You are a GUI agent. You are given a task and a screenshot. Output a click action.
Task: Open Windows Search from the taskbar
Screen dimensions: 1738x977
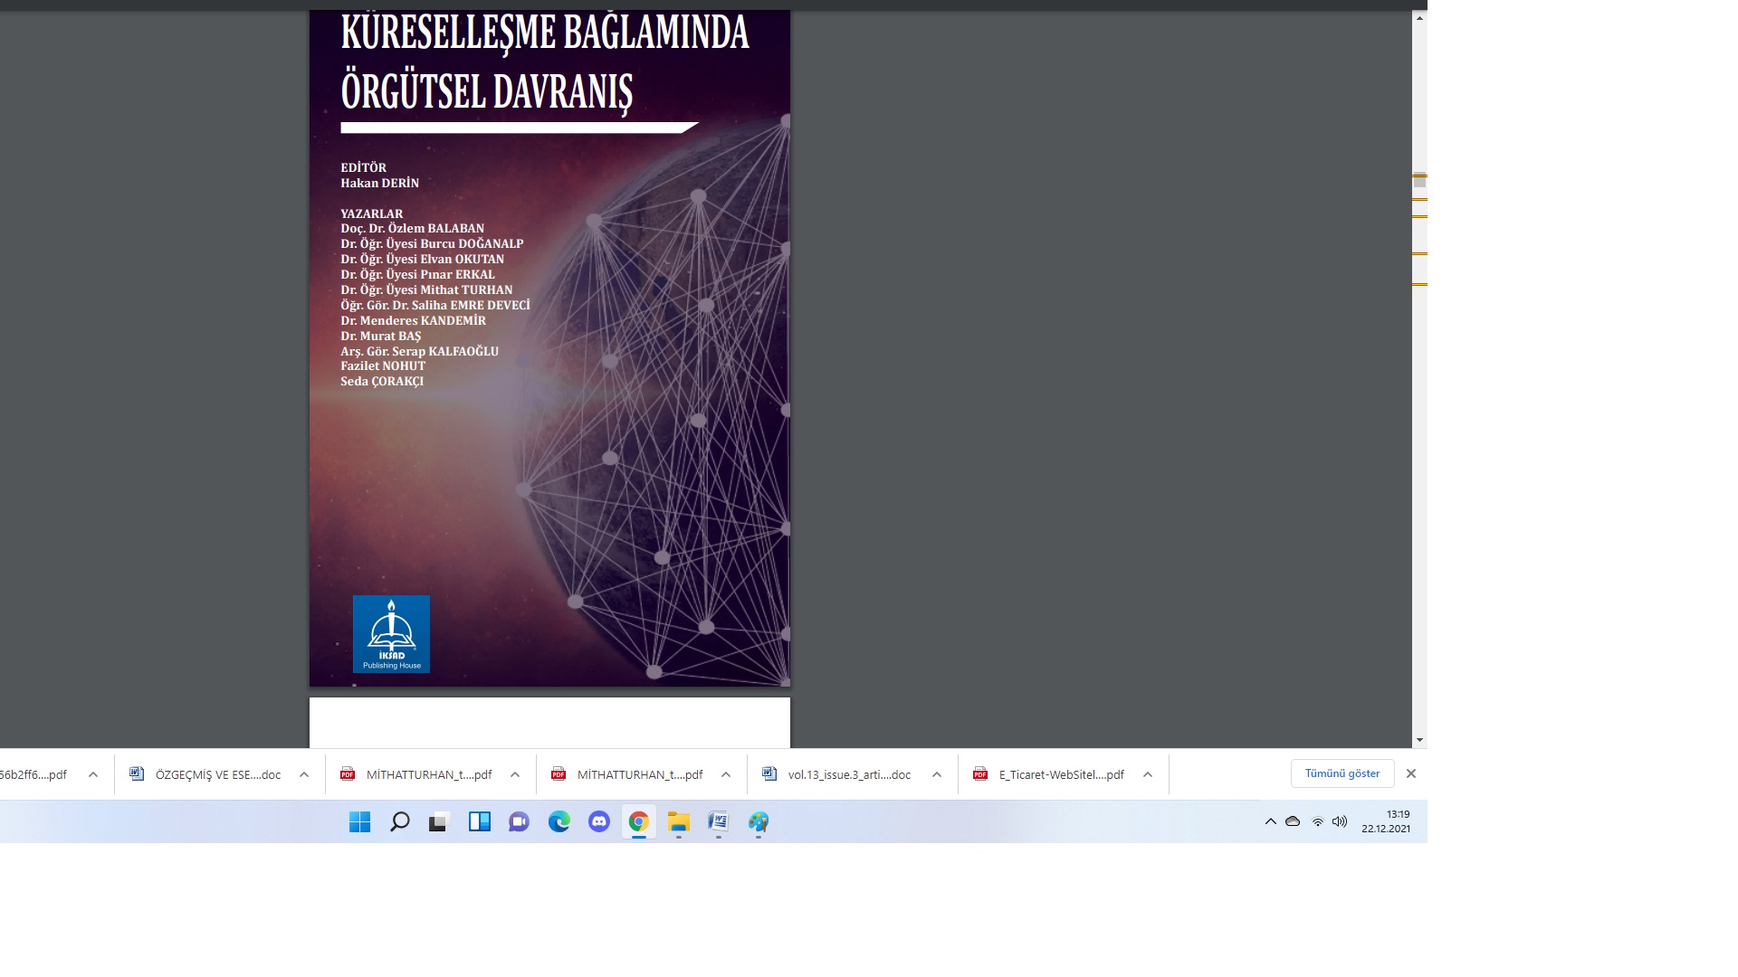(399, 821)
